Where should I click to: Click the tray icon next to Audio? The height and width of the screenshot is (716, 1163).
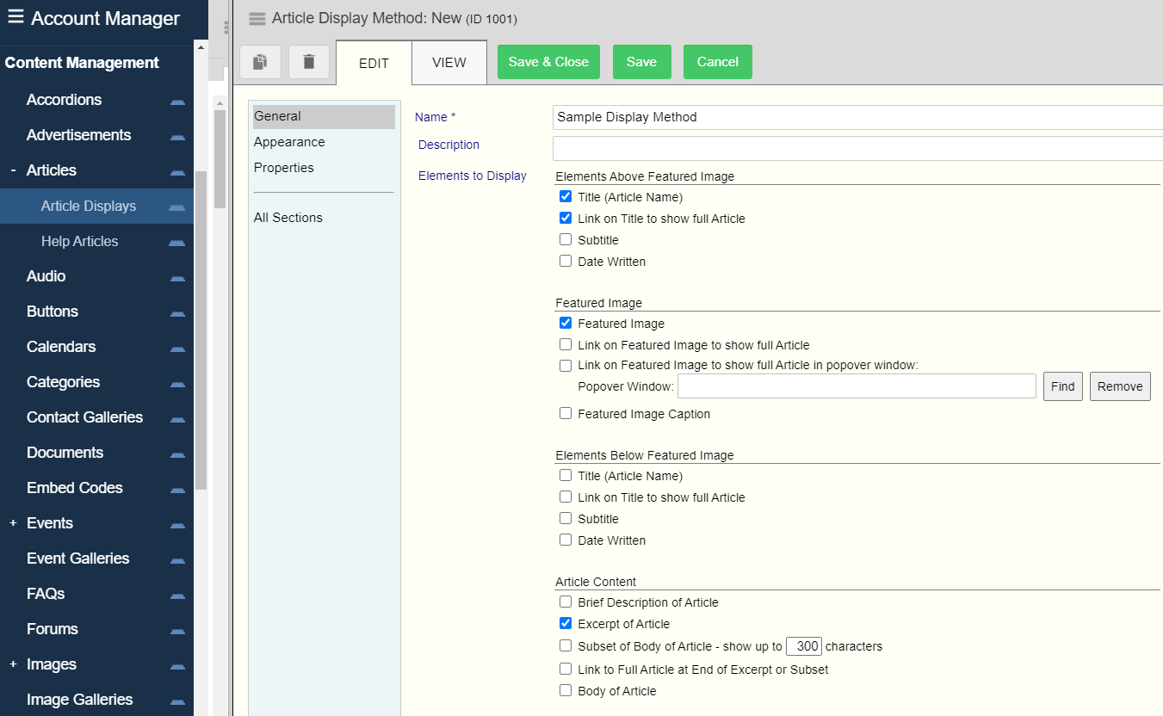tap(177, 277)
